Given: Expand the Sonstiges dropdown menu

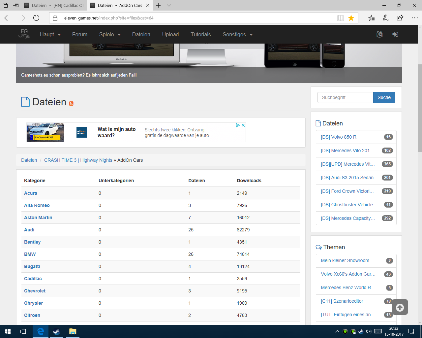Looking at the screenshot, I should coord(237,34).
